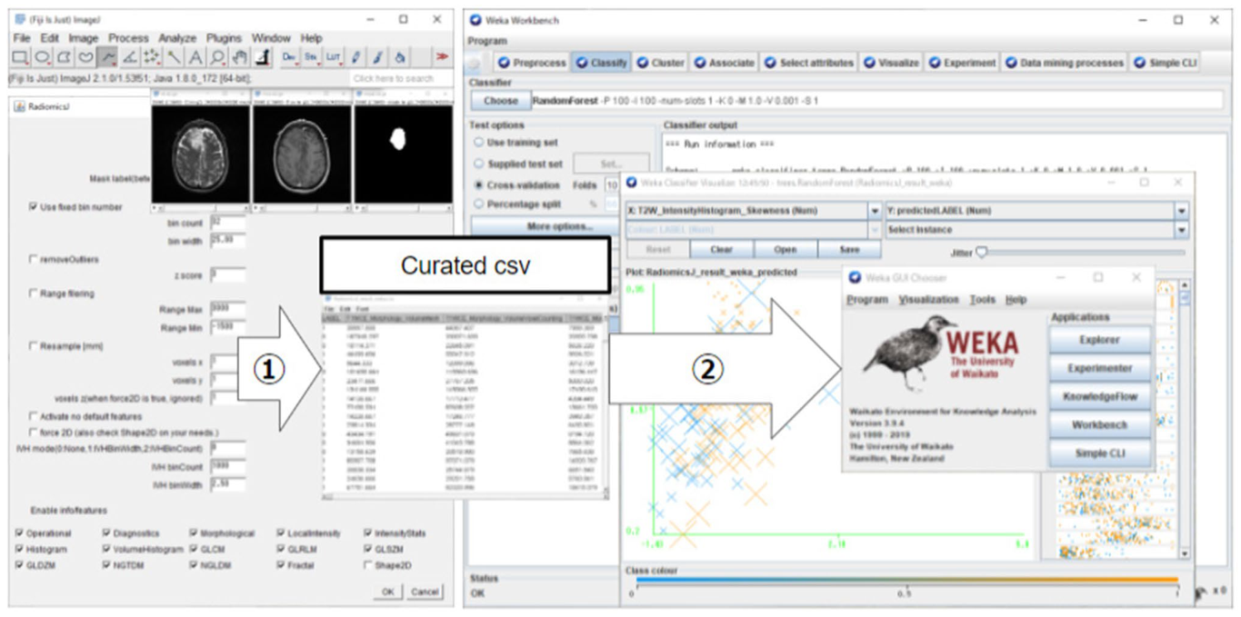Screen dimensions: 1241x617
Task: Open the Y predictedLABEL axis dropdown
Action: 1037,211
